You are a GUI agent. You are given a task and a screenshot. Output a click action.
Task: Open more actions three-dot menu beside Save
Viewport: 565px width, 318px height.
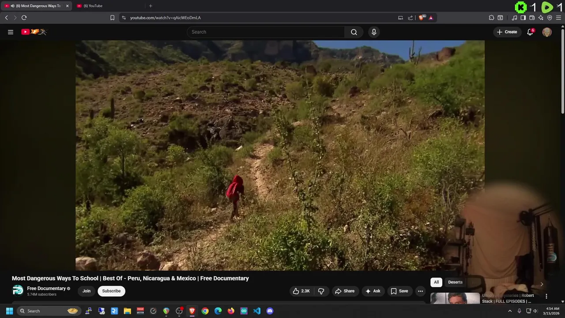coord(420,291)
